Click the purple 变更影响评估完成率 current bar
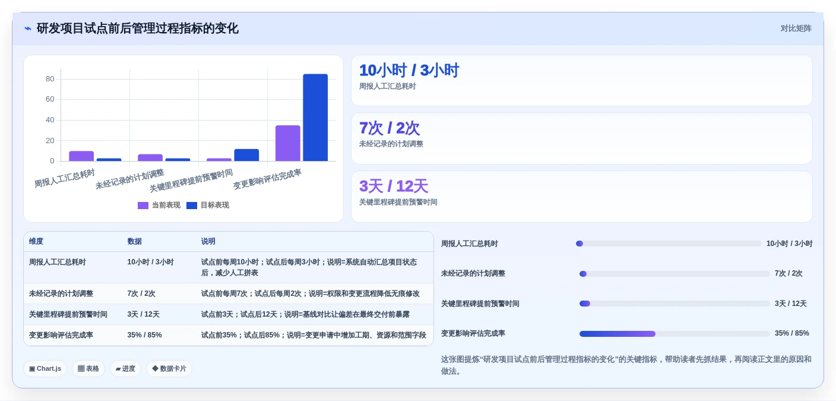The height and width of the screenshot is (401, 836). tap(288, 143)
